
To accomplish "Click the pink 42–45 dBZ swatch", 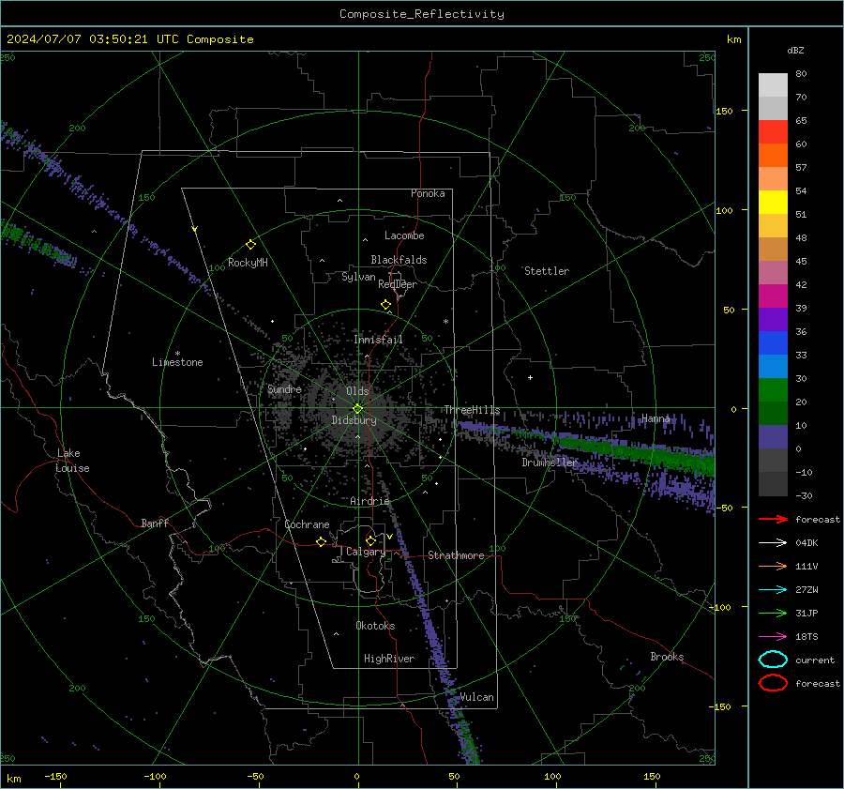I will click(x=773, y=272).
